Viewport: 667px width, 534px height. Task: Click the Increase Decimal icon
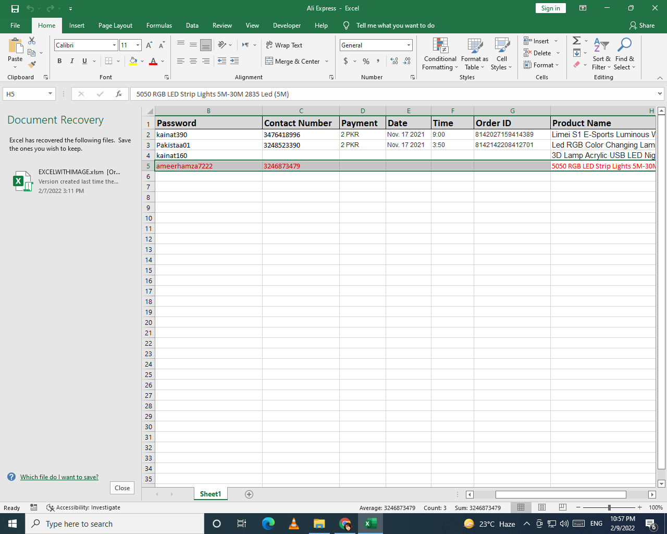click(x=393, y=61)
